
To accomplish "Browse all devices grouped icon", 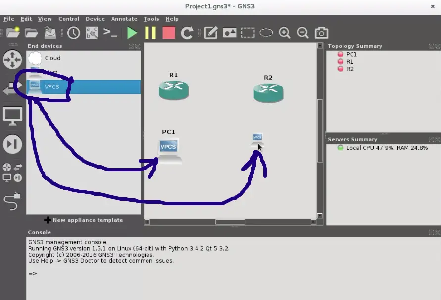I will [x=12, y=172].
